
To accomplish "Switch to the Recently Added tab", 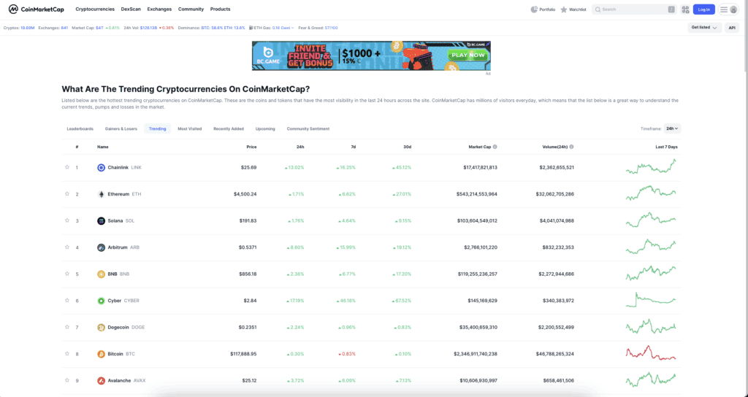I will pyautogui.click(x=229, y=128).
